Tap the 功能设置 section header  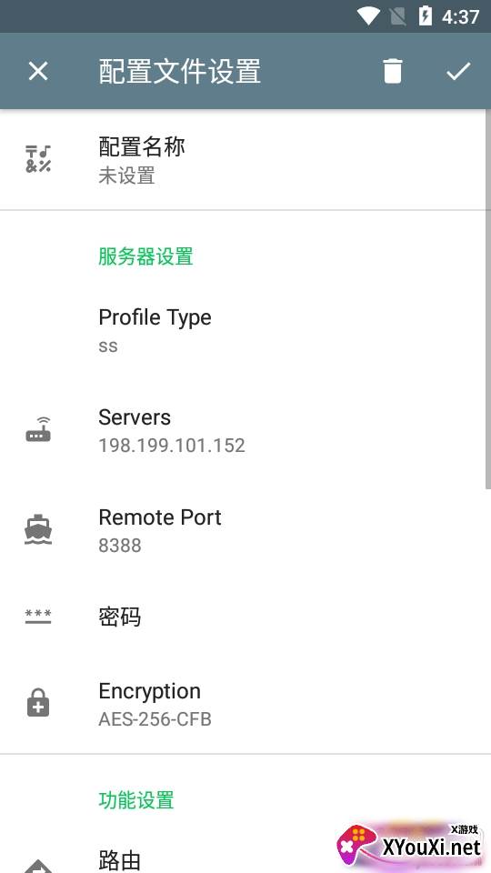point(136,800)
